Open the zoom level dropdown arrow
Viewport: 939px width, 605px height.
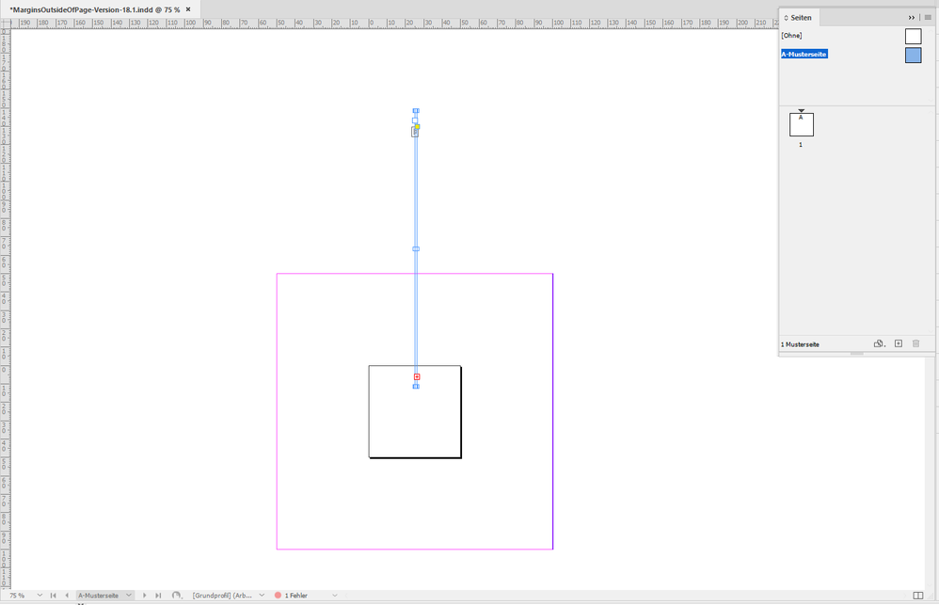tap(40, 596)
